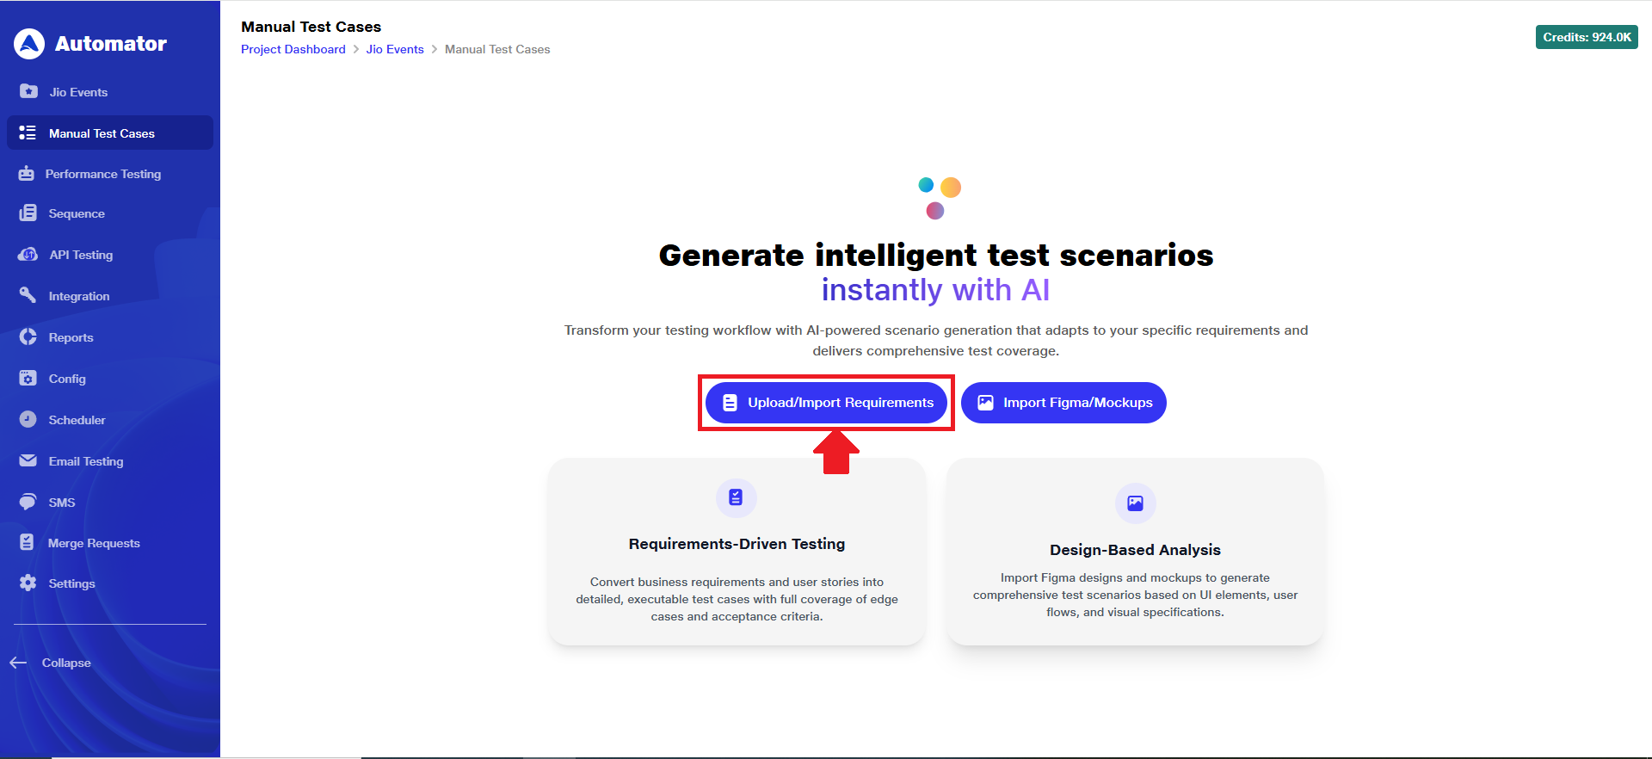Screen dimensions: 1652x759
Task: Click the Email Testing envelope icon
Action: coord(28,460)
